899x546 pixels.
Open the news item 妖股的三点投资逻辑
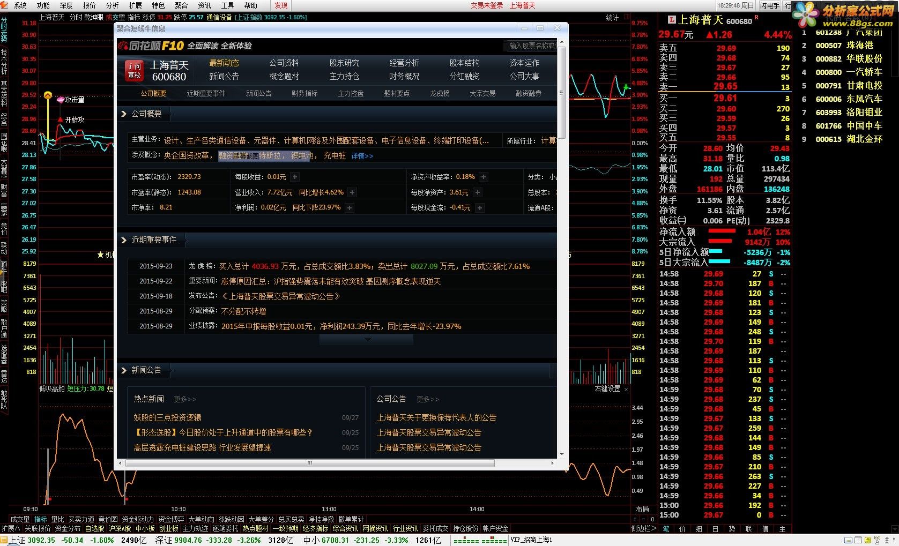167,417
